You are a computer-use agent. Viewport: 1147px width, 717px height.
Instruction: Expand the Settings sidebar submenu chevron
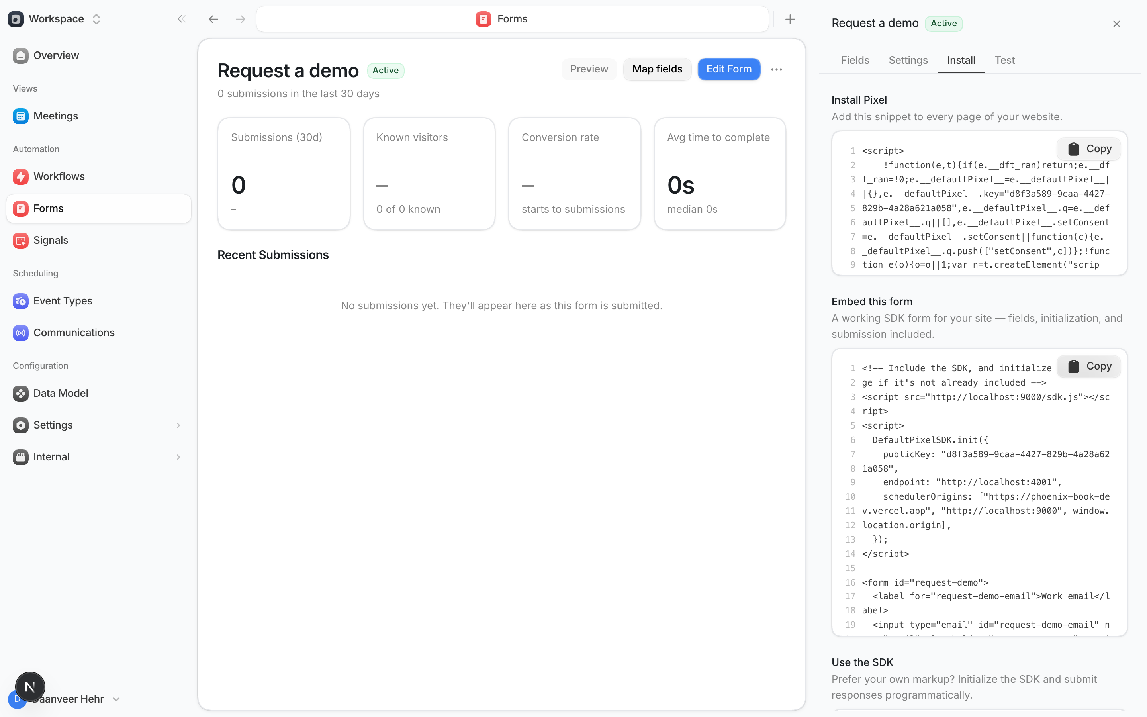[178, 425]
